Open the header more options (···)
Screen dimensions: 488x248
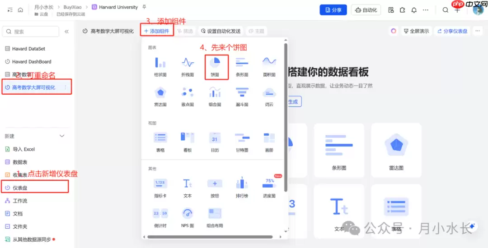pos(426,10)
